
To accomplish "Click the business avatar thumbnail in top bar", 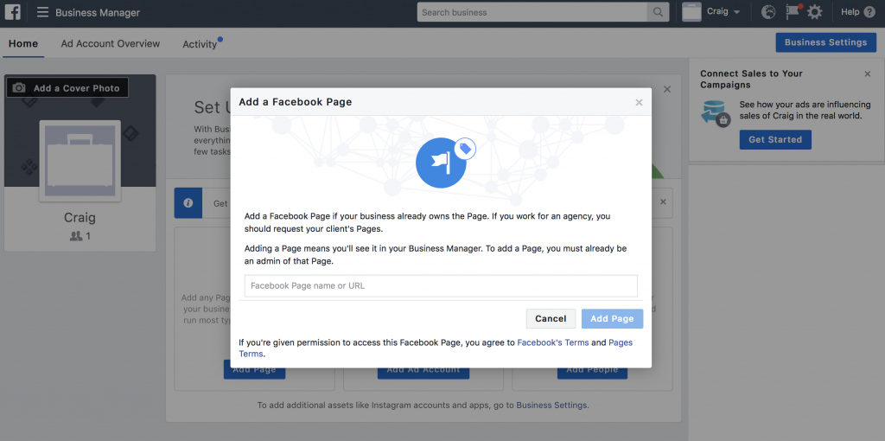I will click(691, 12).
